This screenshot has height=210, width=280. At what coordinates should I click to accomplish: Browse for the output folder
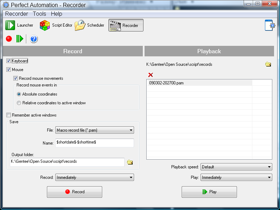(130, 162)
